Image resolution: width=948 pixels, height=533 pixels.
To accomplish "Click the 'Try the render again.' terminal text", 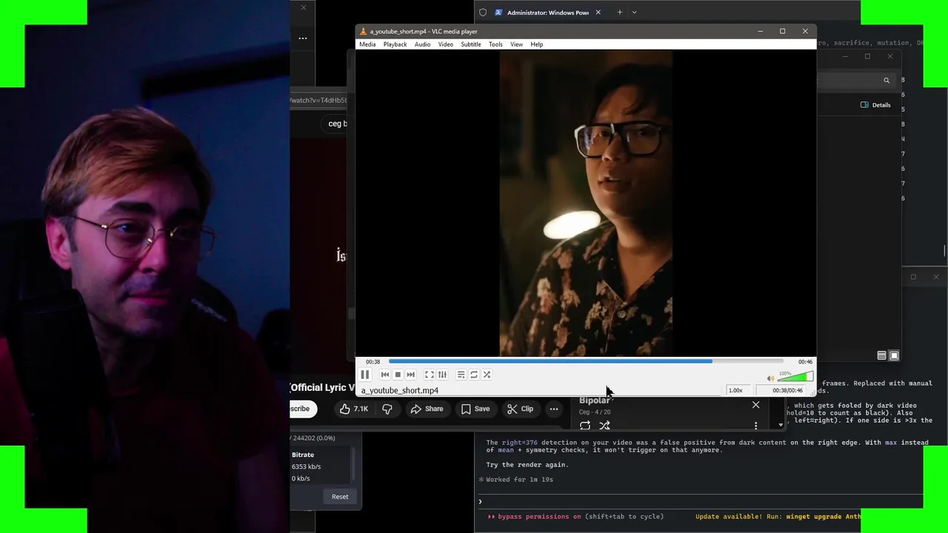I will [527, 465].
